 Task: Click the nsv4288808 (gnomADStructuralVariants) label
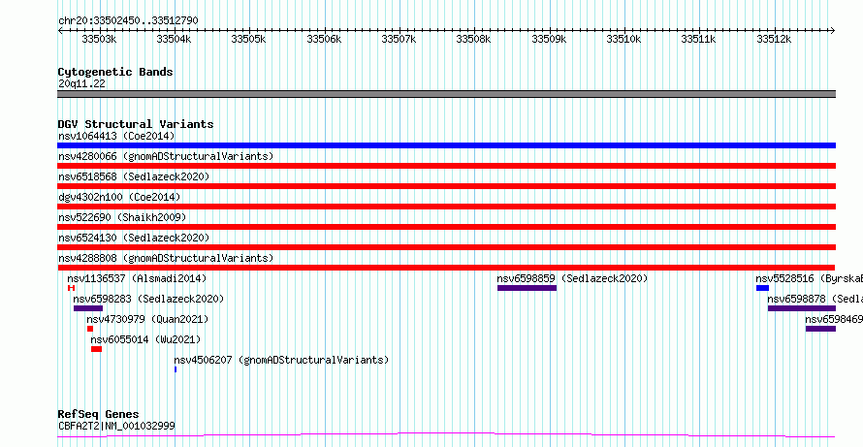point(166,258)
